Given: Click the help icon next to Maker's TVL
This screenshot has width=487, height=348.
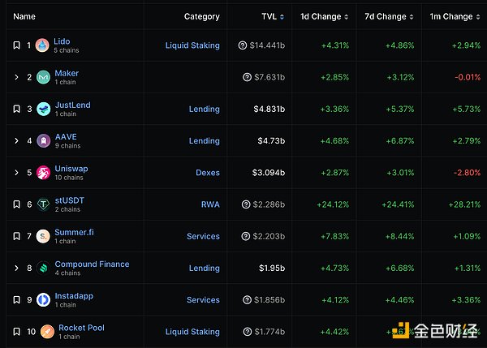Looking at the screenshot, I should 247,77.
